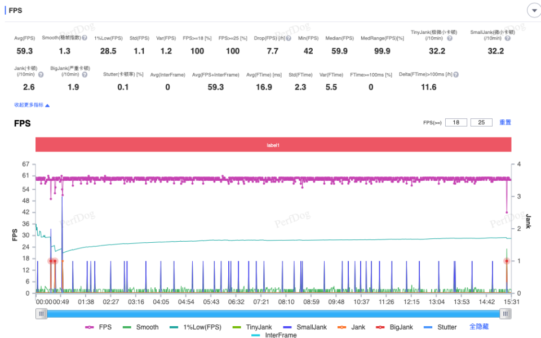Open help icon beside BigJank metric
541x338 pixels.
85,74
